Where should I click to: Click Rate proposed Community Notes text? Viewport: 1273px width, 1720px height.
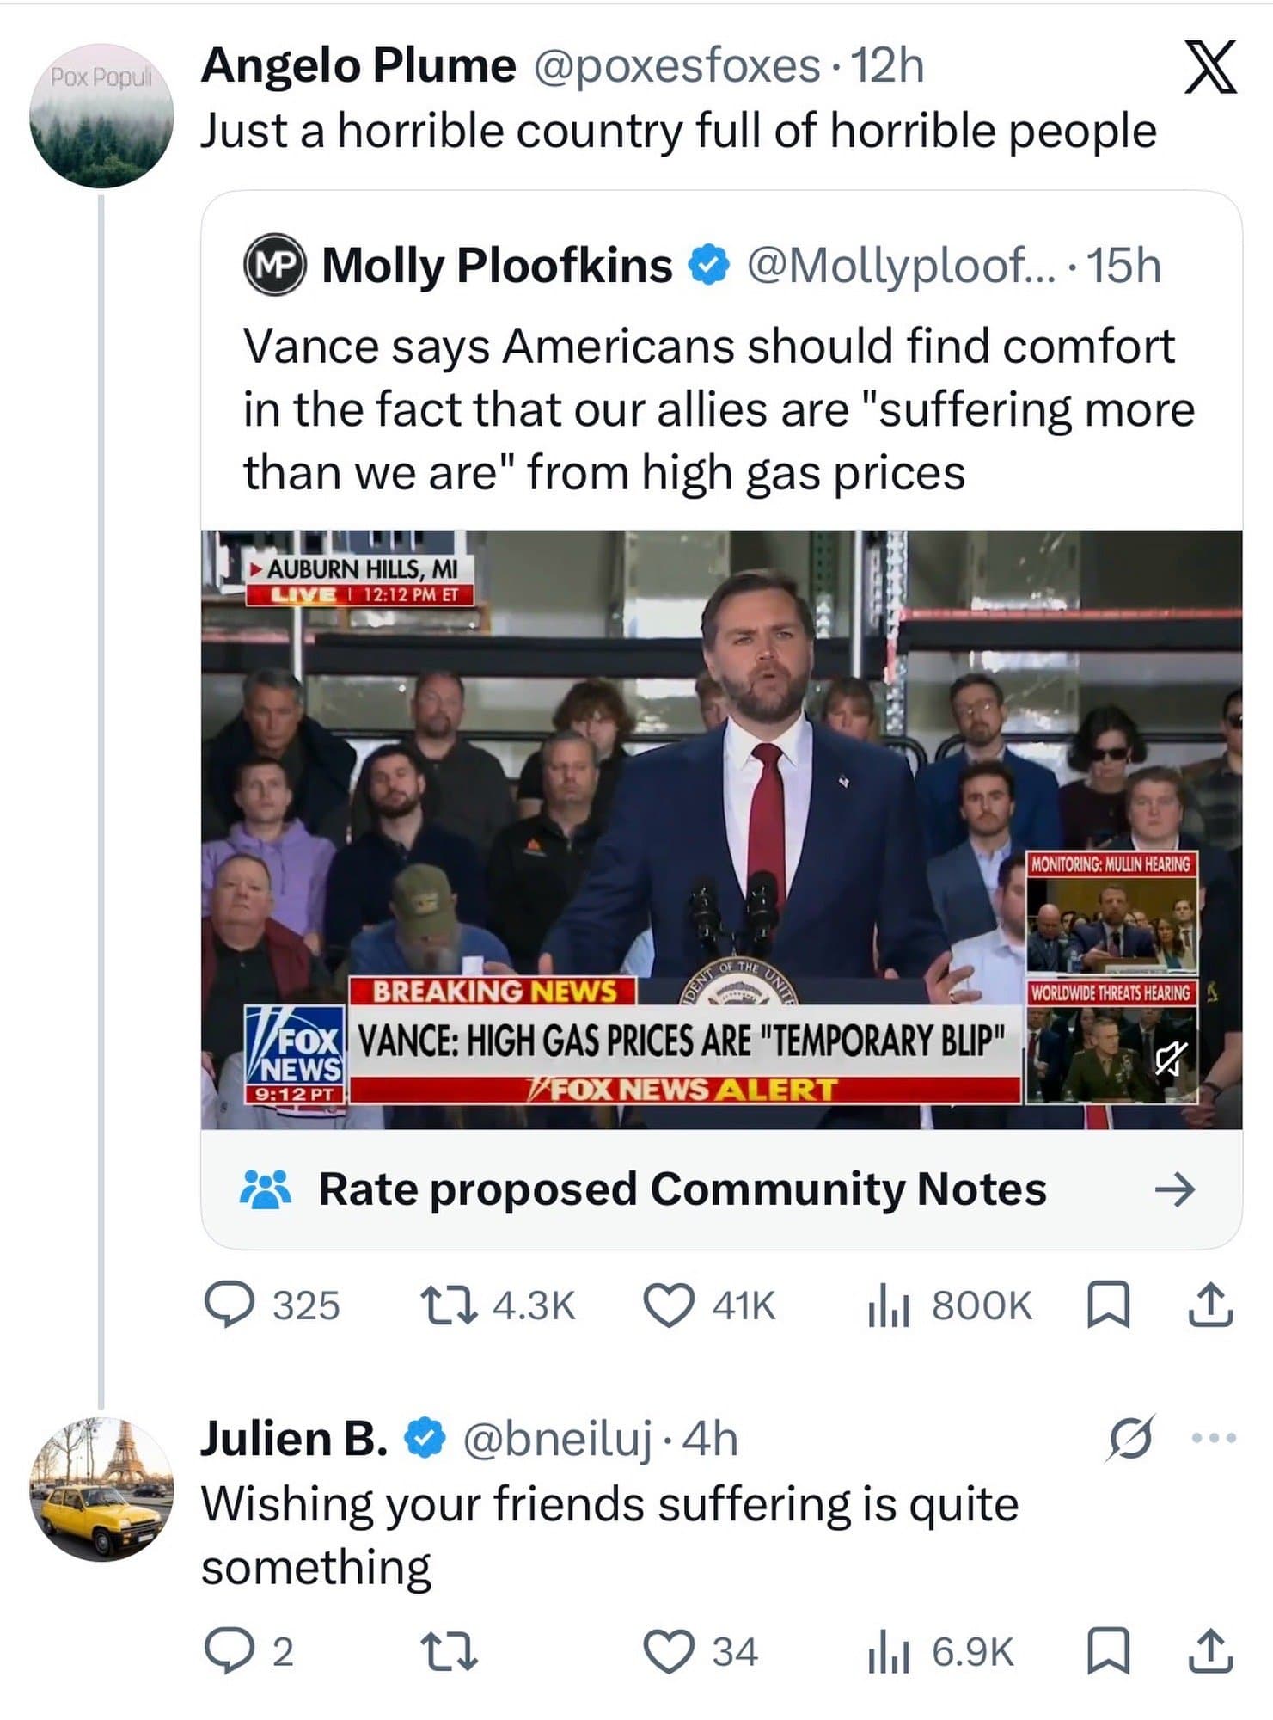682,1189
